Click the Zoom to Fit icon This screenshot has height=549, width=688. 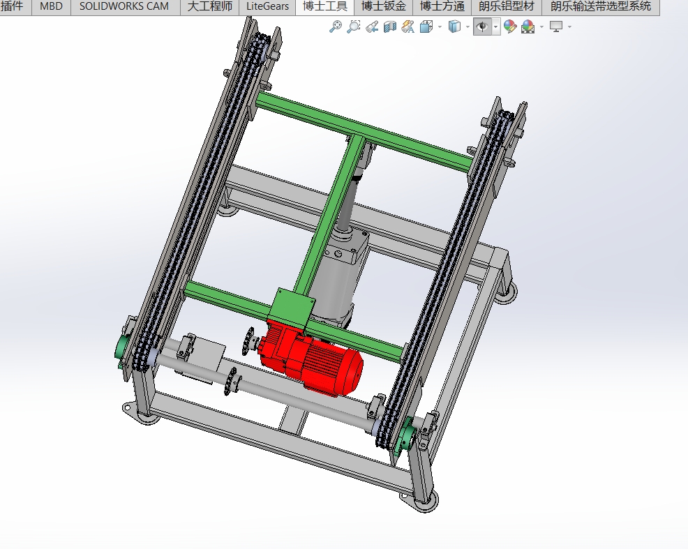(x=335, y=27)
